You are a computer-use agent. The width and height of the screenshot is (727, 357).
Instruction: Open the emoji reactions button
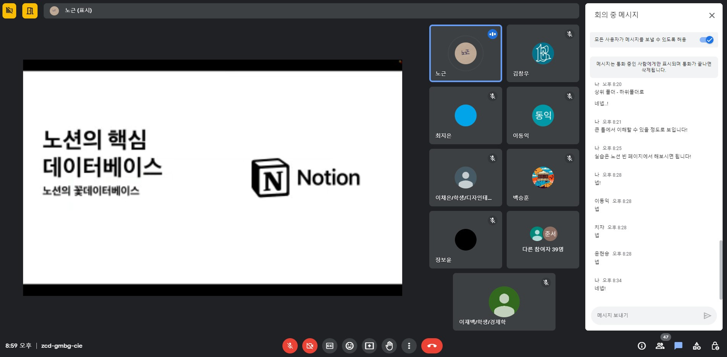350,346
